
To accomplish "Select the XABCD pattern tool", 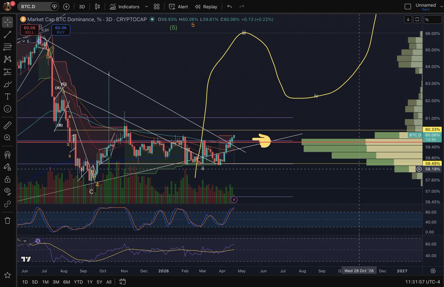I will 7,59.
